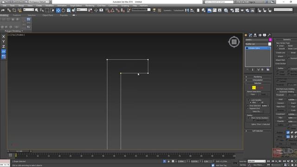
Task: Expand the Rendering rollout
Action: (x=258, y=77)
